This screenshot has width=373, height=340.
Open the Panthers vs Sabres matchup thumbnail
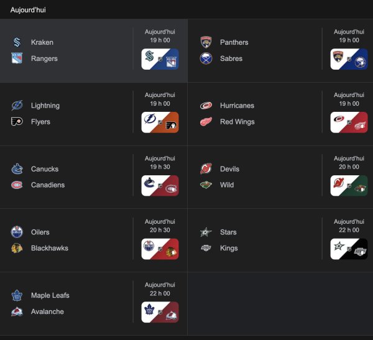(x=349, y=59)
